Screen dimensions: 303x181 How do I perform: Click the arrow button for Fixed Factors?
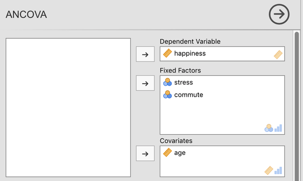click(x=145, y=83)
